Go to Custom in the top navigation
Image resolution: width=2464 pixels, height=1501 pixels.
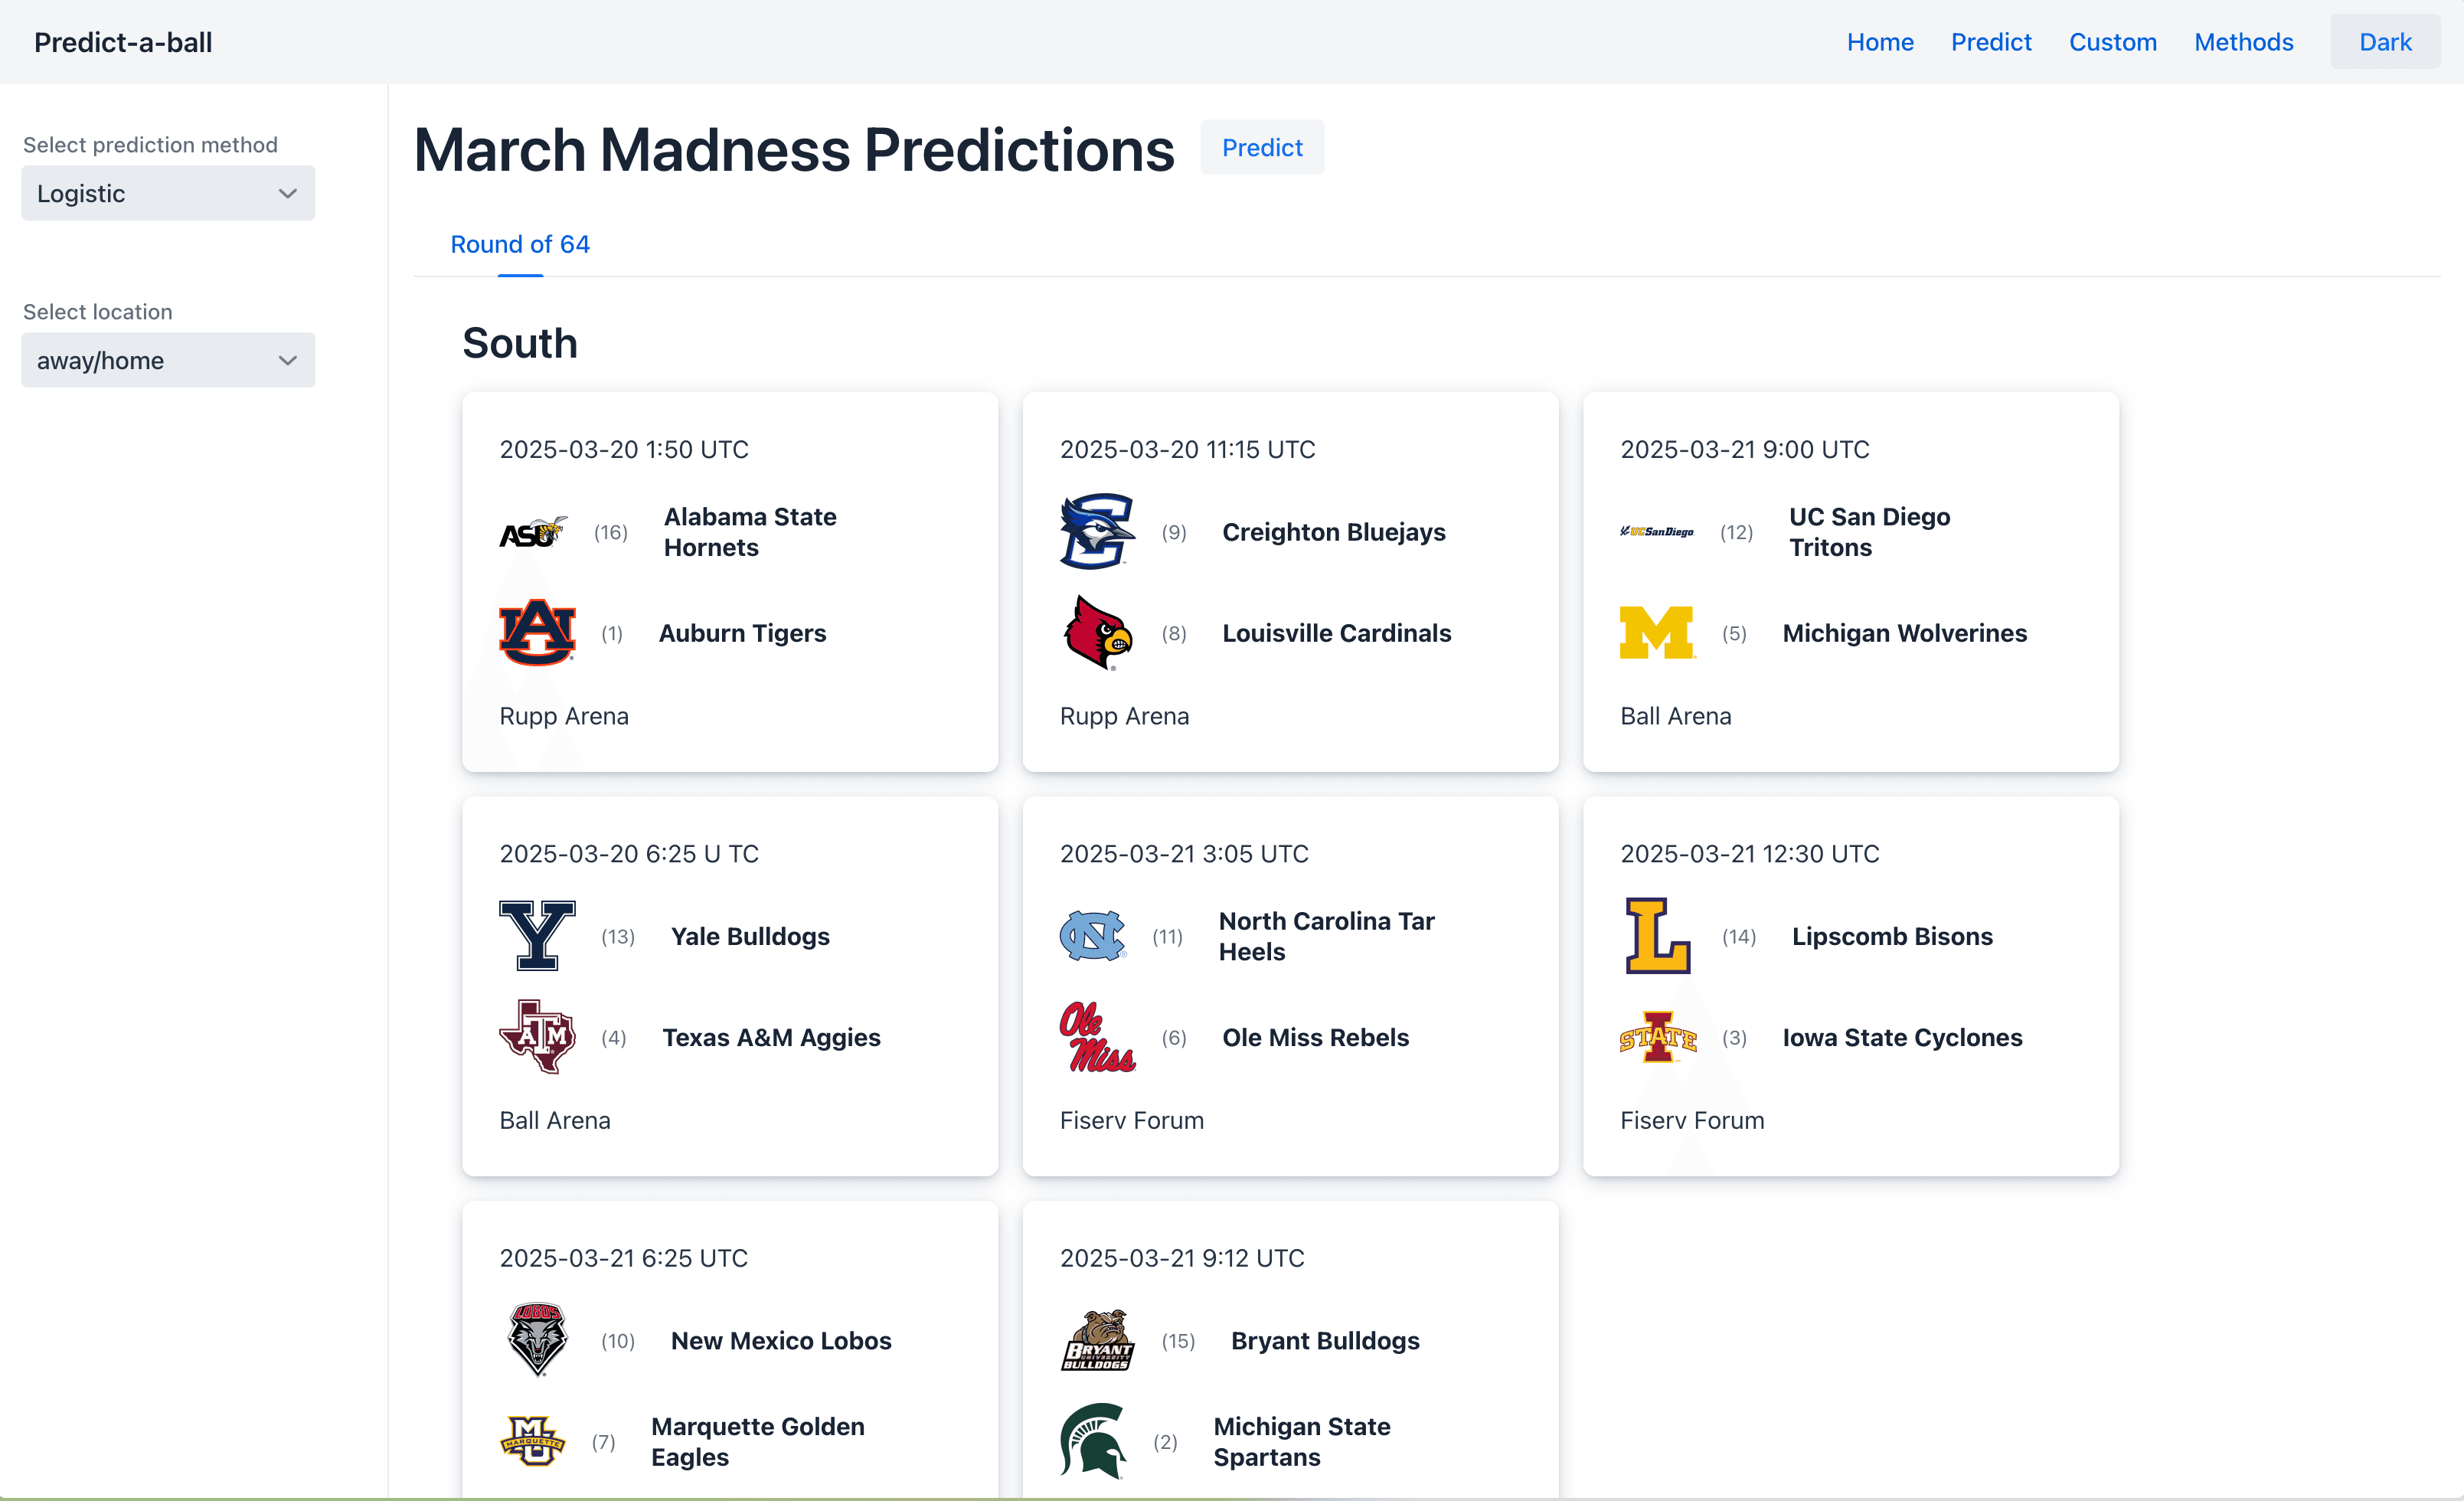tap(2112, 42)
